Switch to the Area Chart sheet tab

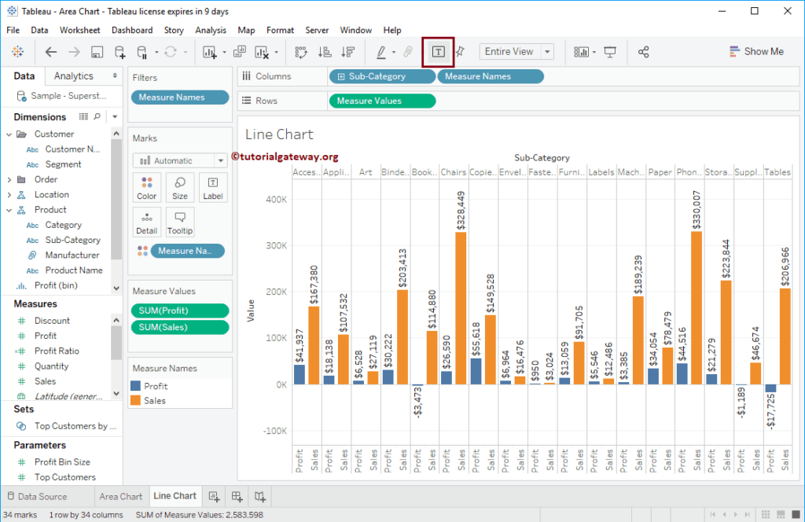pyautogui.click(x=120, y=496)
